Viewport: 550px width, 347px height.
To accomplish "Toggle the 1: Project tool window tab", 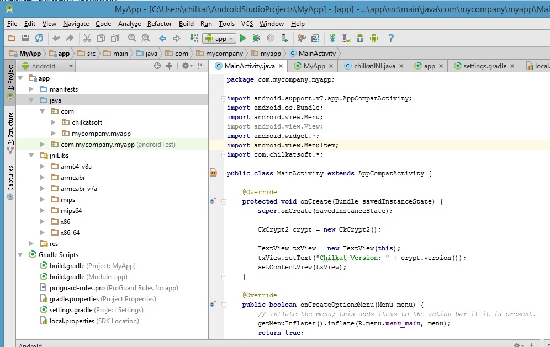I will 10,77.
